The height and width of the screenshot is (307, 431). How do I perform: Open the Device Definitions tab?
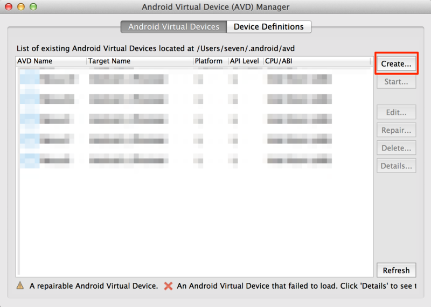[269, 26]
